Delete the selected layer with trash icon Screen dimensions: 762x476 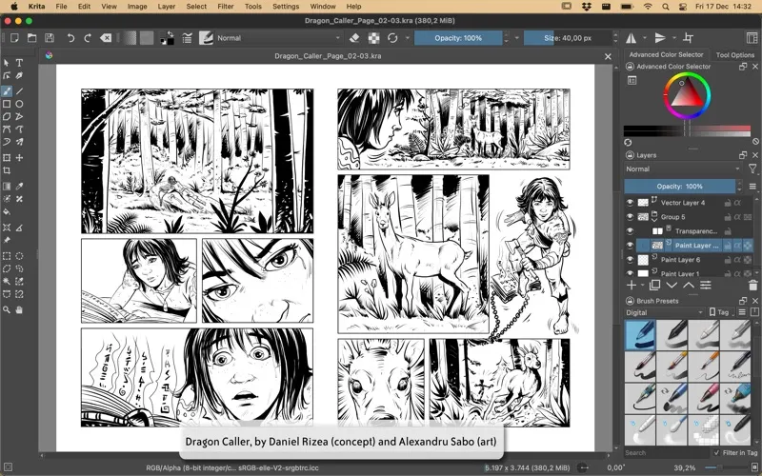[x=752, y=285]
